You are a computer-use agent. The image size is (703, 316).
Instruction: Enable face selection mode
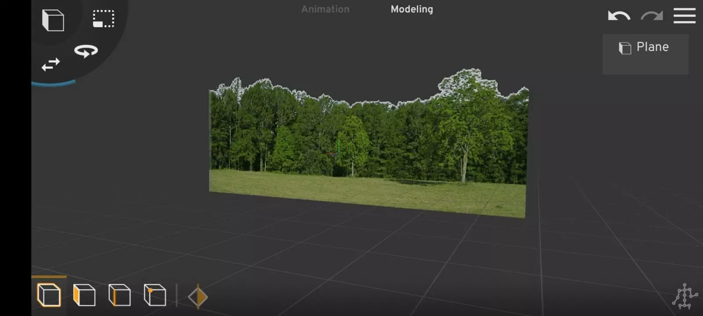tap(84, 295)
